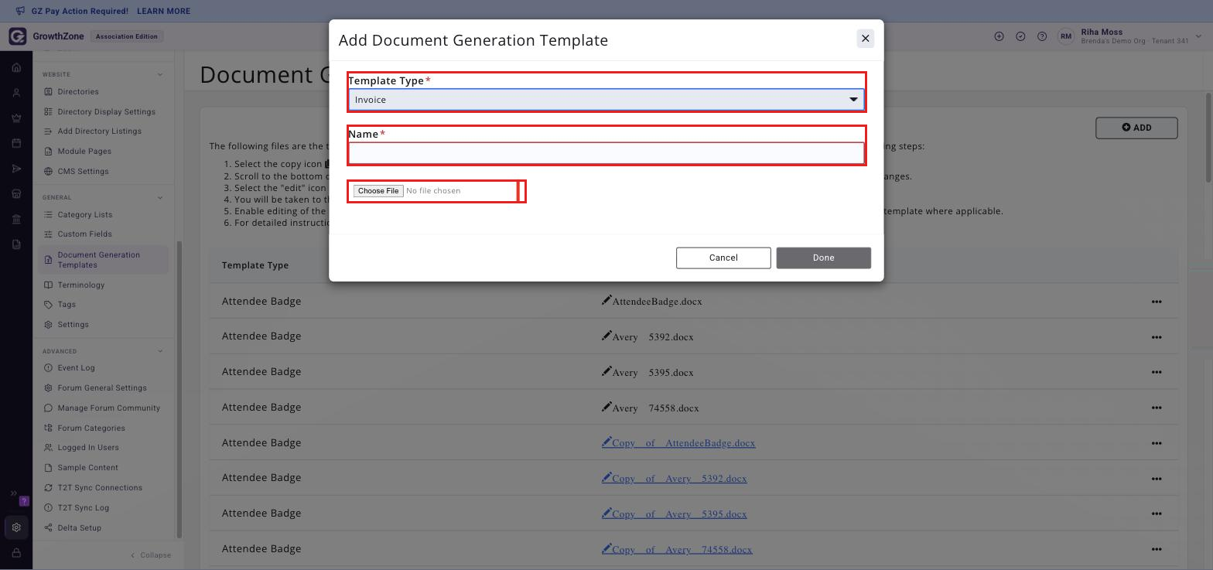
Task: Click the LEARN MORE link in banner
Action: point(163,12)
